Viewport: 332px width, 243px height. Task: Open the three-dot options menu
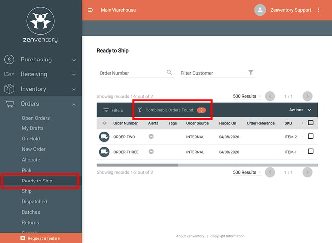click(318, 10)
